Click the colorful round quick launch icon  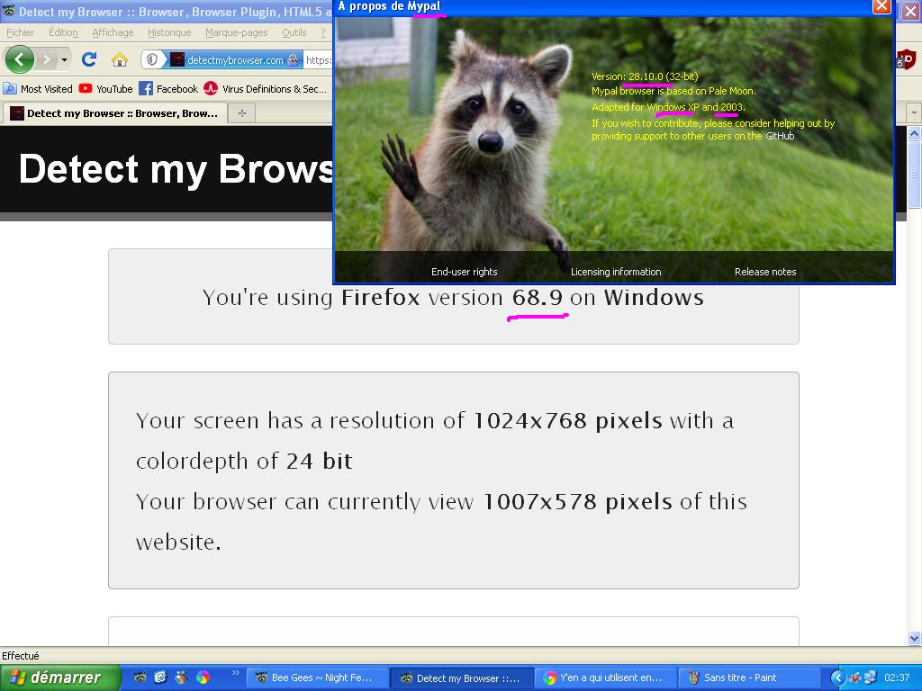point(203,678)
